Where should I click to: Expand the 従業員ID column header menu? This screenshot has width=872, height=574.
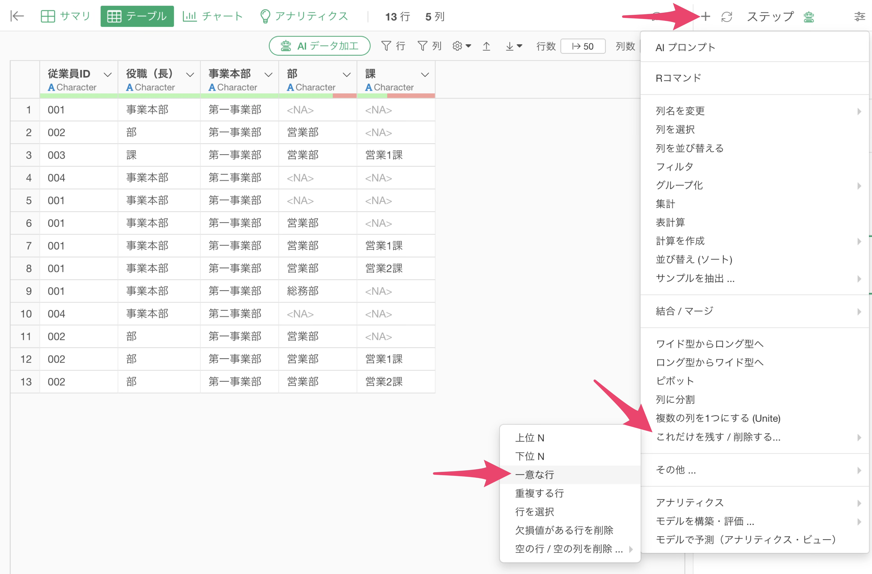pyautogui.click(x=107, y=75)
